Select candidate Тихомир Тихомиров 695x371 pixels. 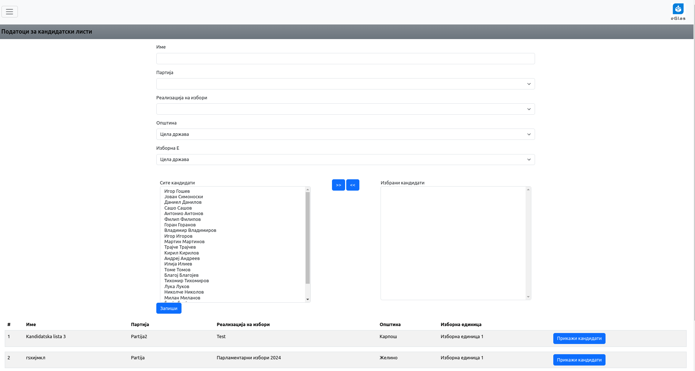(x=186, y=281)
